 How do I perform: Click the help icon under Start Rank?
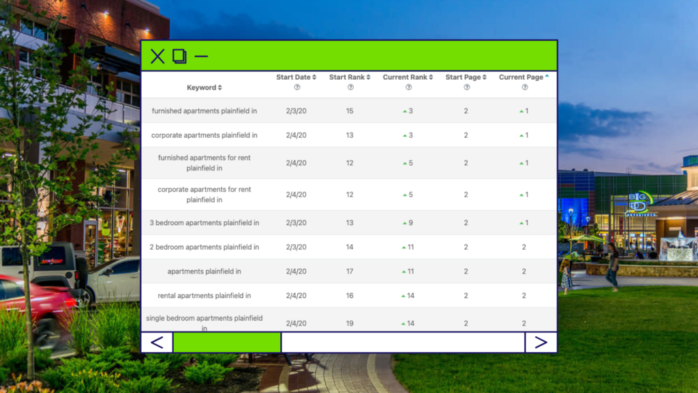(x=350, y=87)
